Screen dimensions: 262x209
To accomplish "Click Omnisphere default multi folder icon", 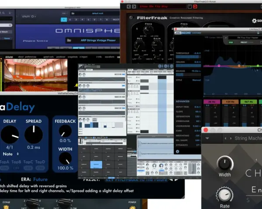I will pyautogui.click(x=73, y=13).
